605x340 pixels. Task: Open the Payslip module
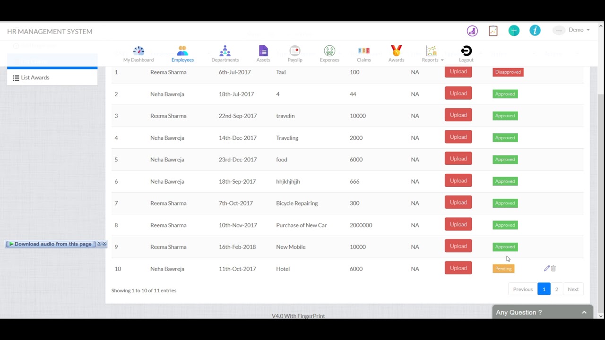[295, 54]
